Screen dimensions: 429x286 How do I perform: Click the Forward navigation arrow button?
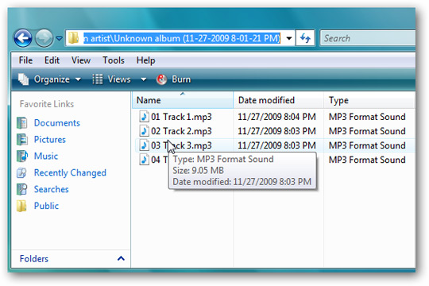(44, 38)
